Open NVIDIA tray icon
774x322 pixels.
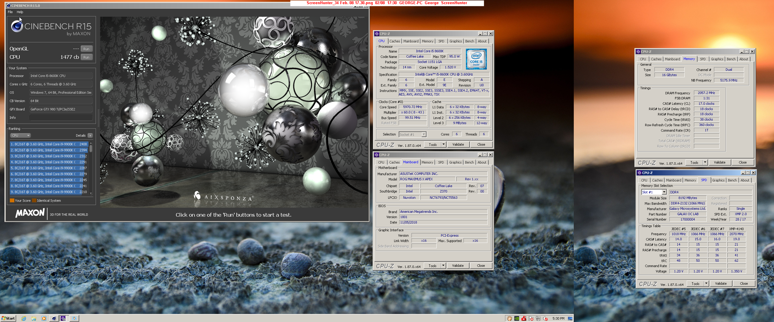tap(517, 318)
